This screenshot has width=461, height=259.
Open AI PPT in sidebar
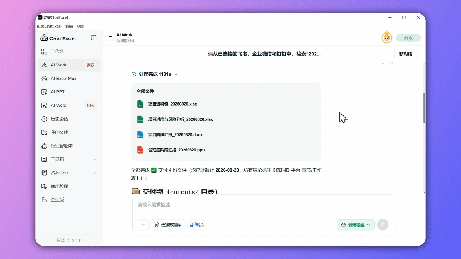(69, 92)
